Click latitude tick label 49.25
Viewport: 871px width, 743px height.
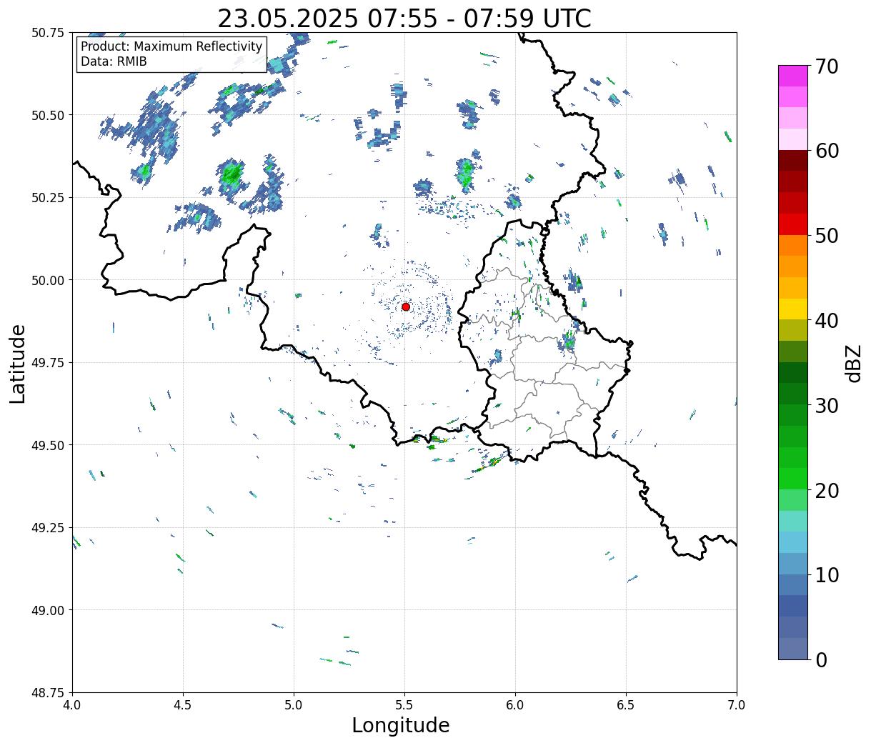pyautogui.click(x=48, y=528)
